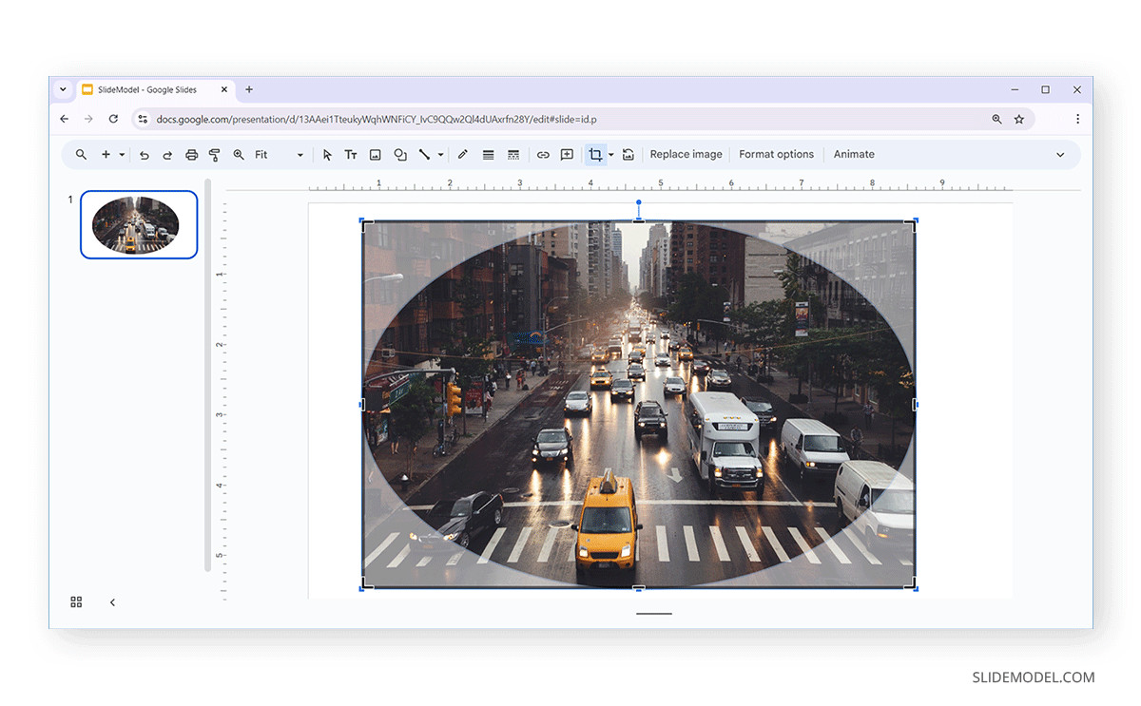Click the image rotation handle
The width and height of the screenshot is (1141, 706).
point(639,202)
